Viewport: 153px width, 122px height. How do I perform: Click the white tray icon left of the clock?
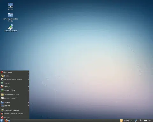(145, 121)
